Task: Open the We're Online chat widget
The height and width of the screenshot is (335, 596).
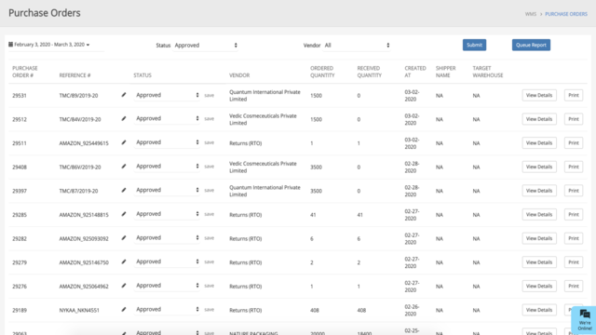Action: point(584,320)
